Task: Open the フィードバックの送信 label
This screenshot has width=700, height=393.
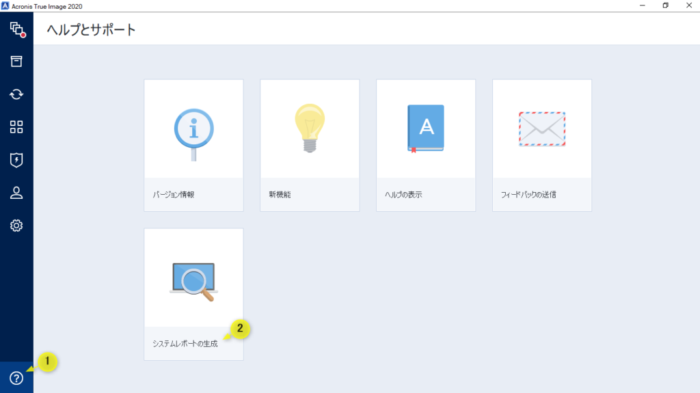Action: tap(528, 195)
